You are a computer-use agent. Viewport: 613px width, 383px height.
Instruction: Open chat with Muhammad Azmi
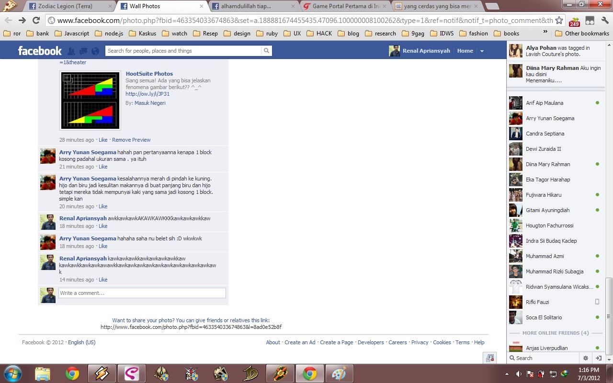[555, 256]
